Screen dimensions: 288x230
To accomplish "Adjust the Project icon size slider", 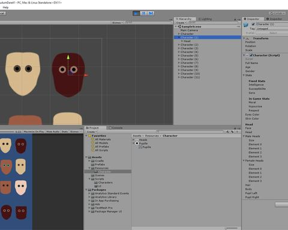I will [x=231, y=228].
